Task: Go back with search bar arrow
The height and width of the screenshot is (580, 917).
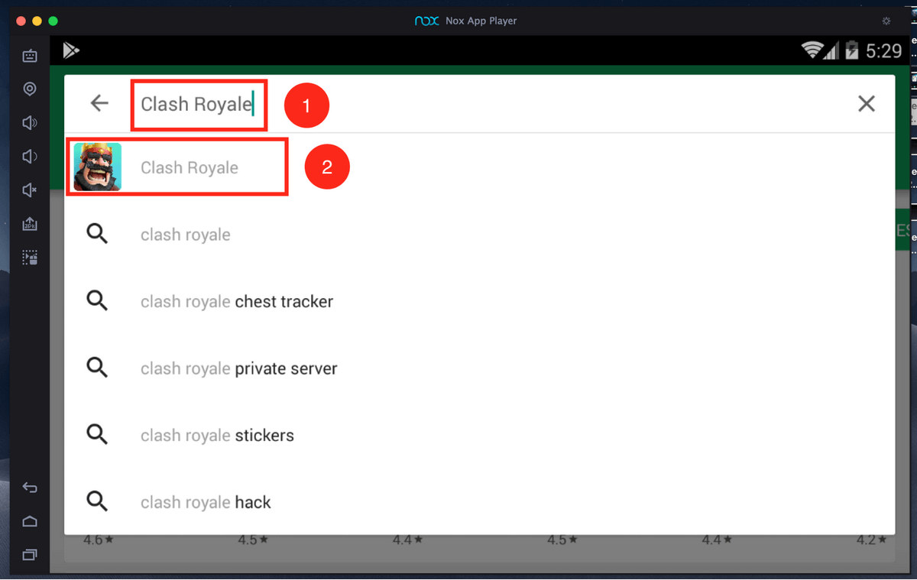Action: [99, 103]
